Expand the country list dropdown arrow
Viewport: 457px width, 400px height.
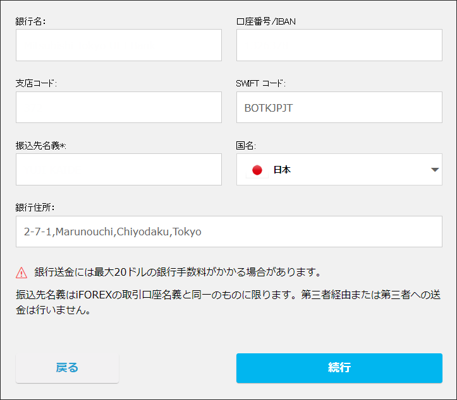pos(434,170)
